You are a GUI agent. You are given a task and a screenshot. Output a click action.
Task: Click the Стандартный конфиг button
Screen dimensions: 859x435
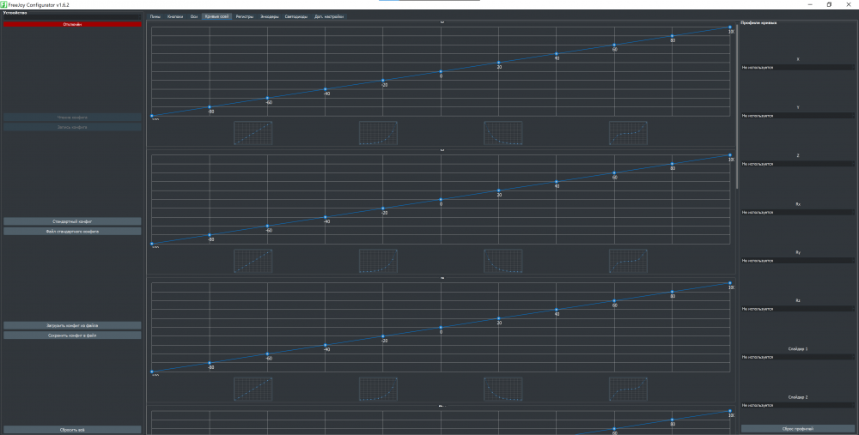pos(72,221)
